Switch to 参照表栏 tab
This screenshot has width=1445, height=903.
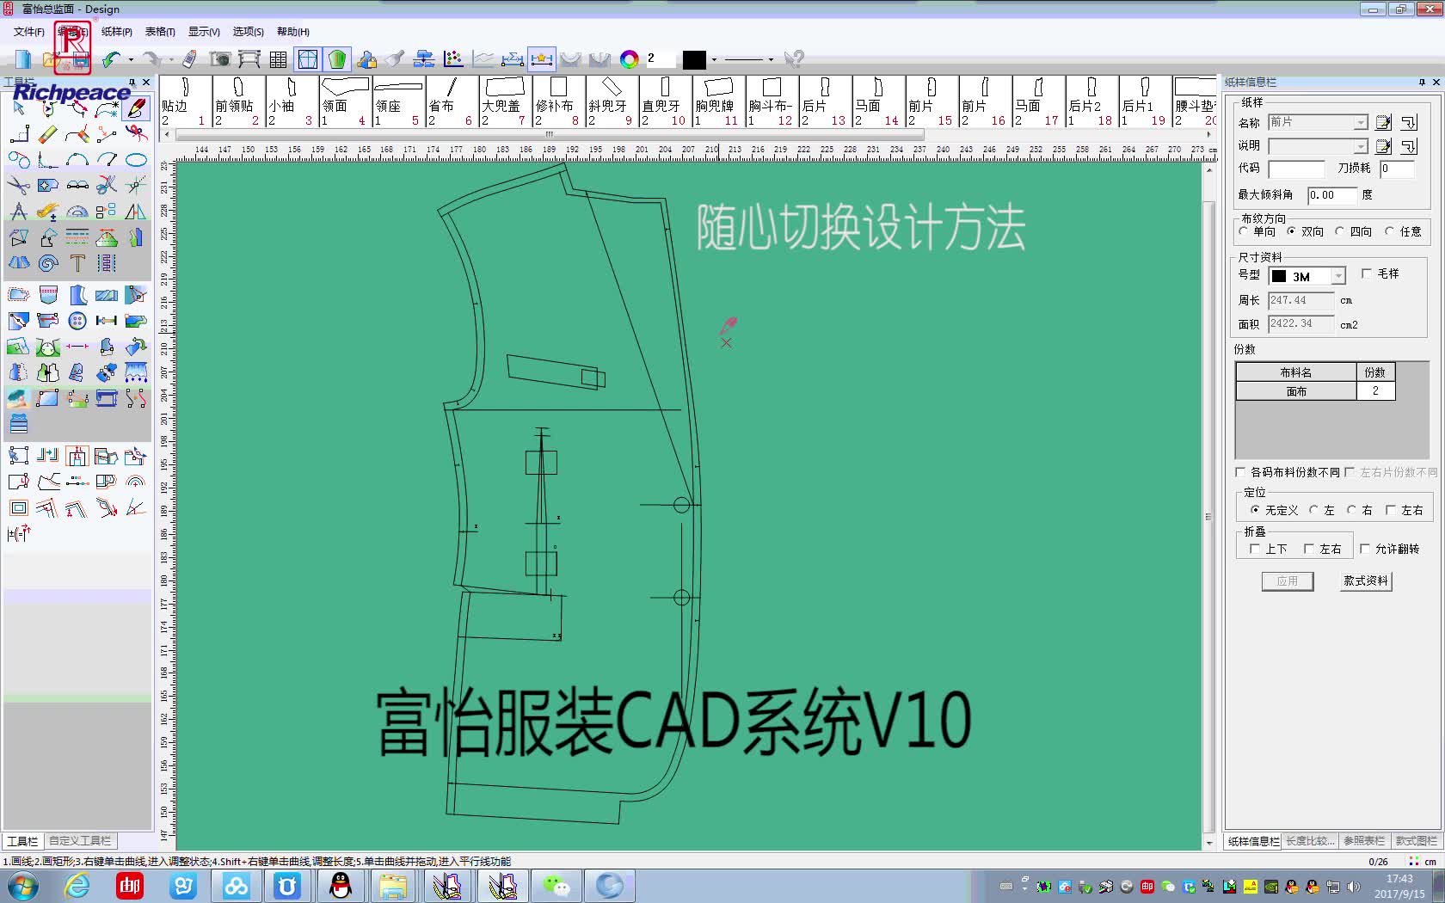1364,841
